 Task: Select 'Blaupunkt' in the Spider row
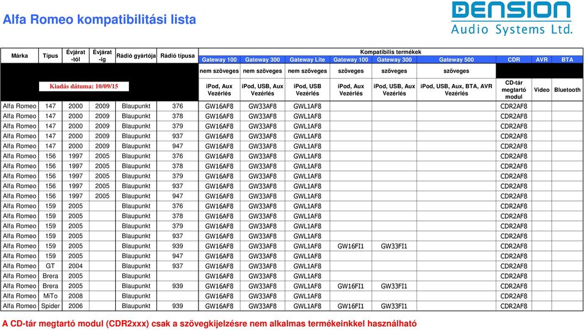pos(136,306)
